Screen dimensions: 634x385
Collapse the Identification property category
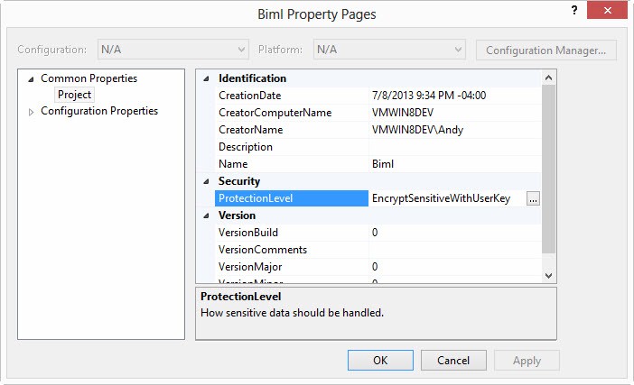pos(205,78)
